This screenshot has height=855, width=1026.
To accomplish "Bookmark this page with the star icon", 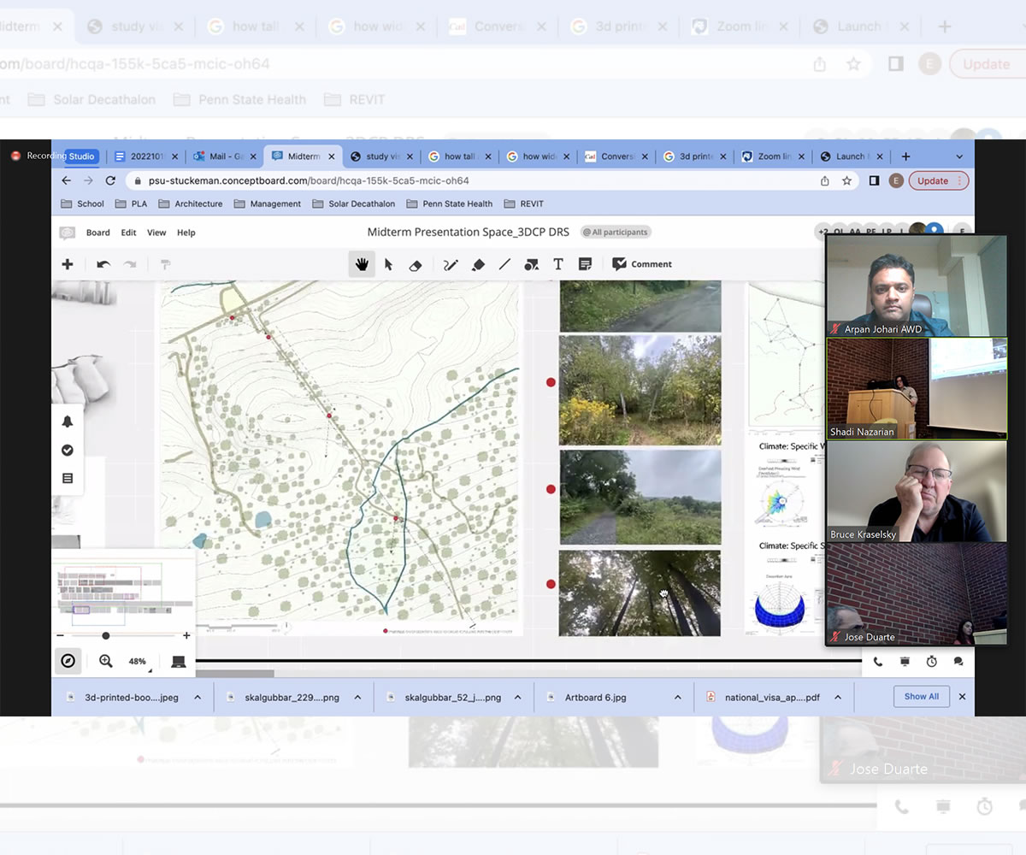I will coord(846,180).
